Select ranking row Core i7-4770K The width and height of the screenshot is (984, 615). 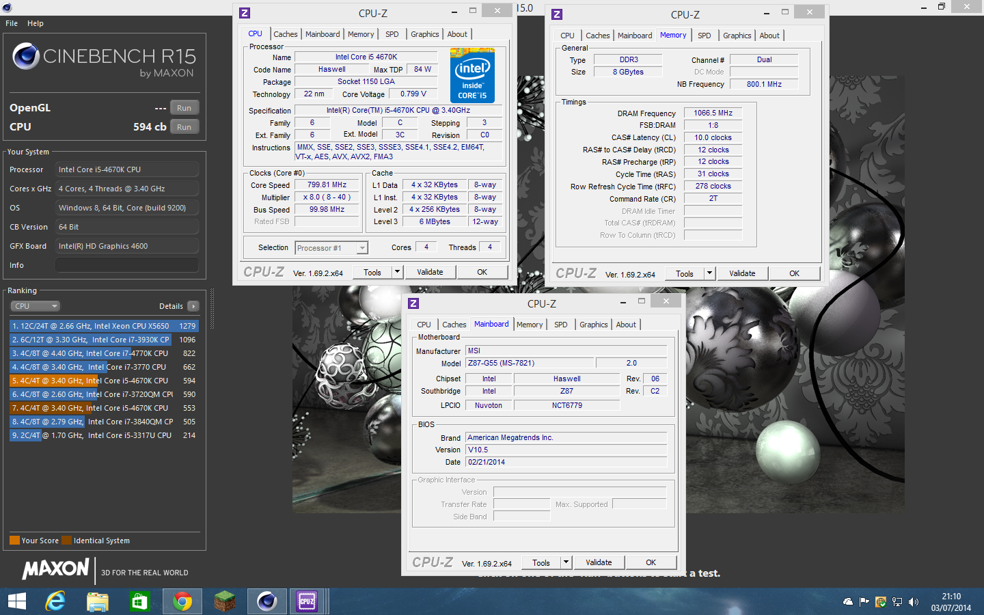104,353
